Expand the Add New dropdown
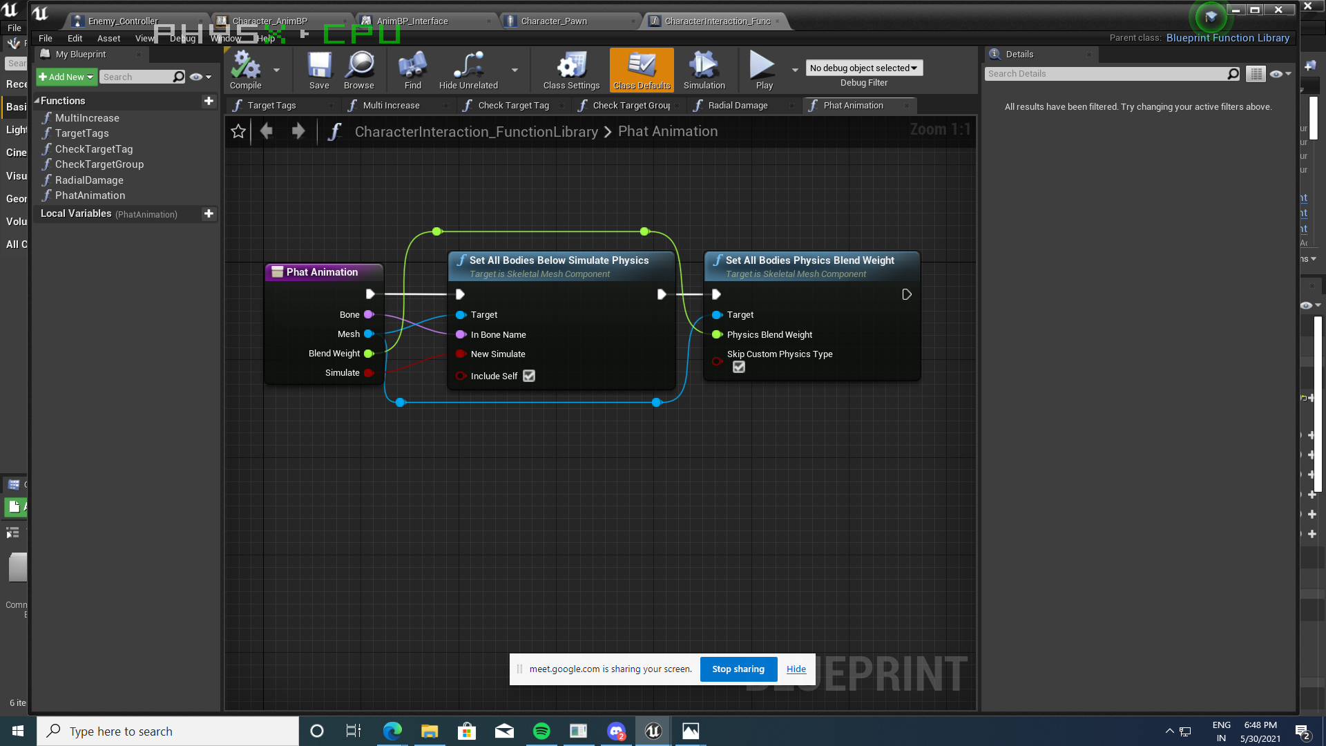The image size is (1326, 746). [x=66, y=77]
